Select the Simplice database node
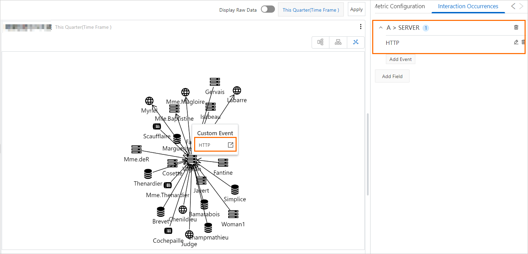The height and width of the screenshot is (254, 528). (x=235, y=189)
